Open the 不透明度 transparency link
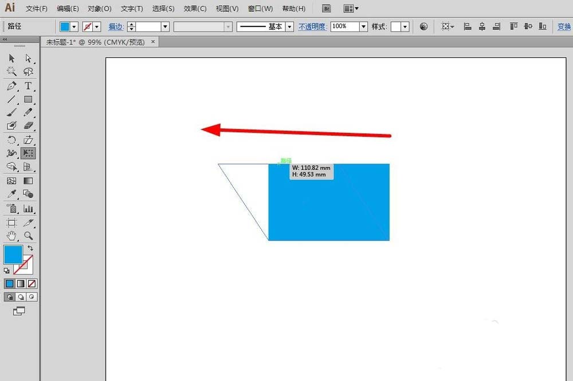This screenshot has width=573, height=381. coord(312,27)
